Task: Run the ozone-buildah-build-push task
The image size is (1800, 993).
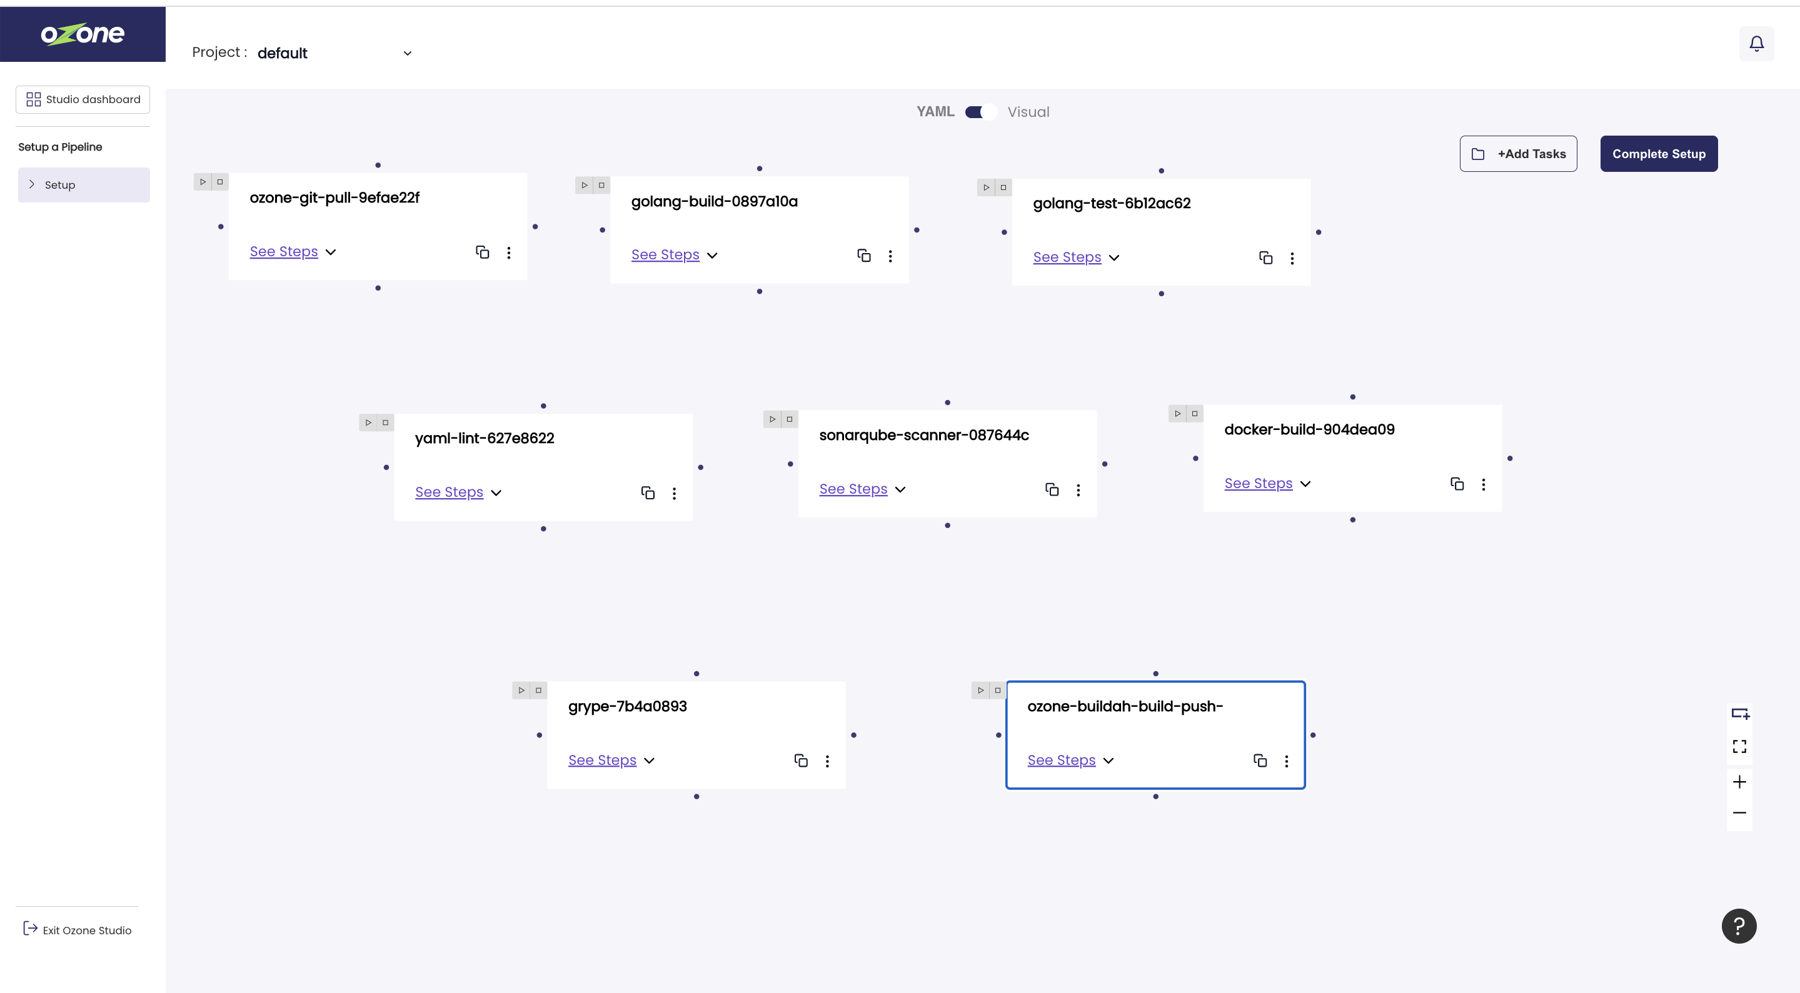Action: click(980, 690)
